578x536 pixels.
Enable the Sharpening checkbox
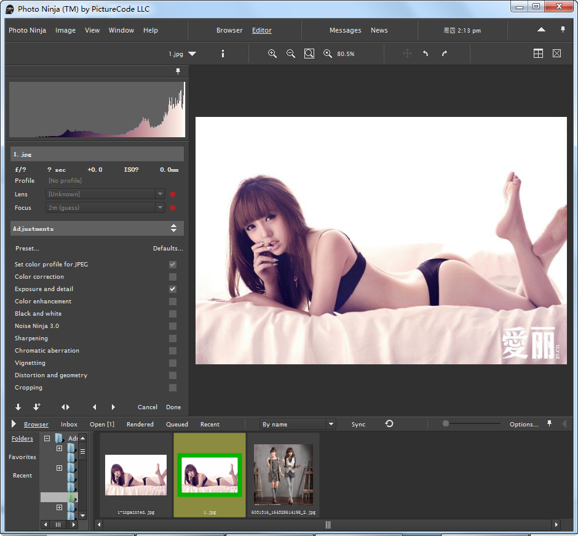point(173,338)
